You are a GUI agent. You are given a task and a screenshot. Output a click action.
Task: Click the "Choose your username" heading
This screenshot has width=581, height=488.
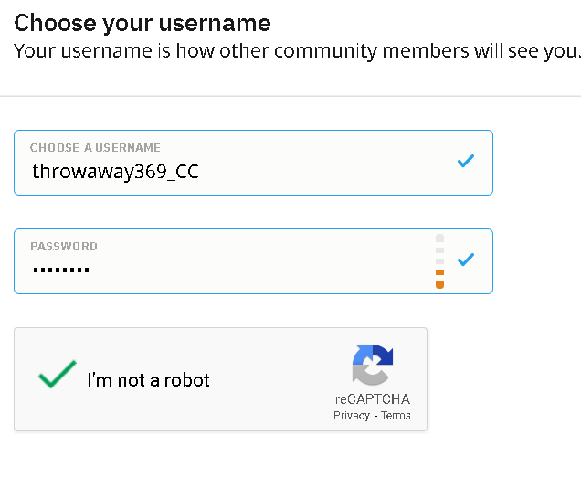[143, 23]
